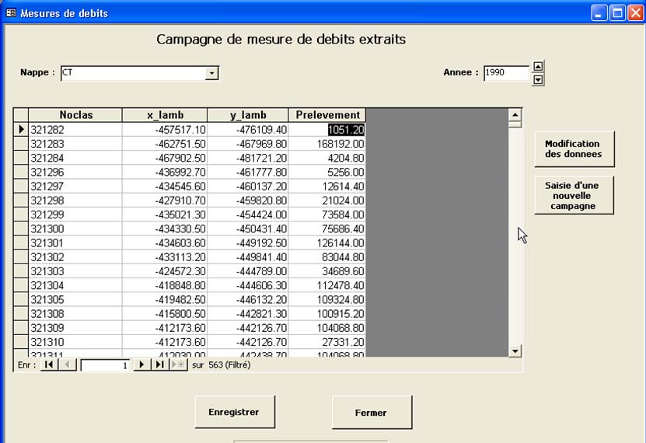
Task: Click the Noclas column header
Action: [75, 115]
